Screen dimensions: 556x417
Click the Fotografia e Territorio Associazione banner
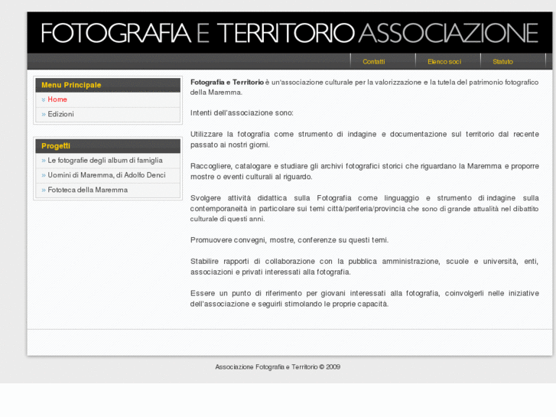click(x=290, y=33)
